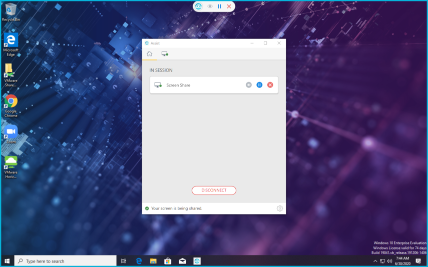Click the Assist logo in floating toolbar
The image size is (428, 267).
(199, 6)
